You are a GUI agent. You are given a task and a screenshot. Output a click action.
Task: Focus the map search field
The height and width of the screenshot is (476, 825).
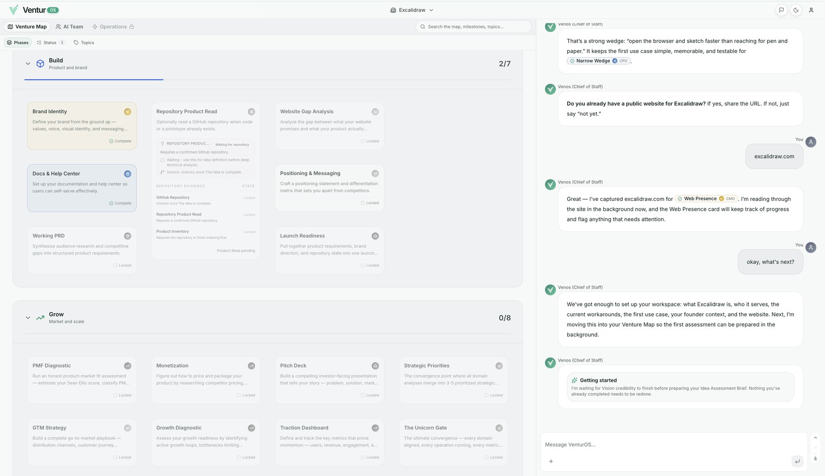[473, 27]
